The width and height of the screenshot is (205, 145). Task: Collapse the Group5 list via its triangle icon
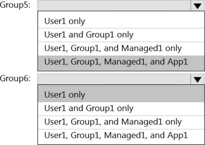(x=198, y=6)
